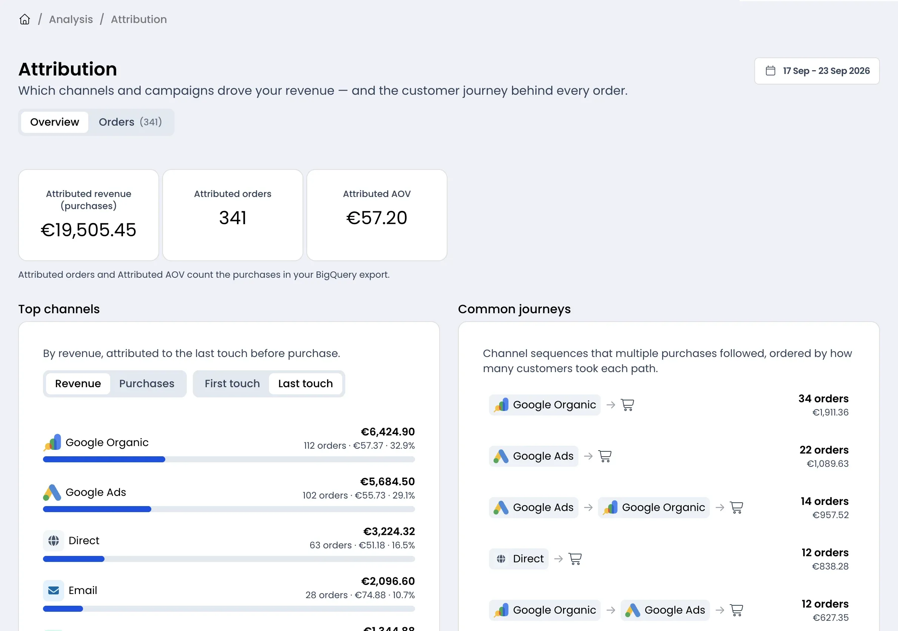Viewport: 898px width, 631px height.
Task: Open Attribution breadcrumb link
Action: (x=139, y=19)
